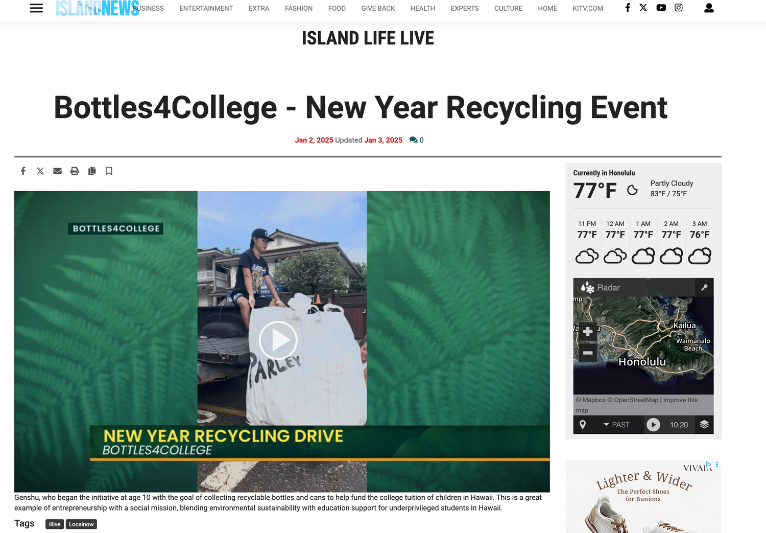Play the Bottles4College video

(x=278, y=340)
